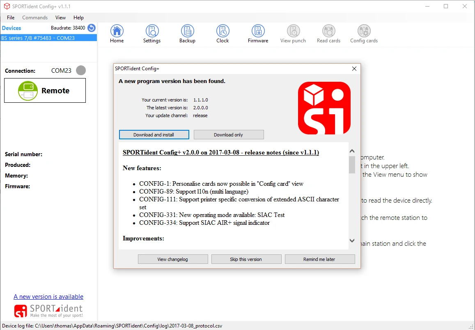Minimize the Config+ main window
The image size is (475, 330).
427,6
